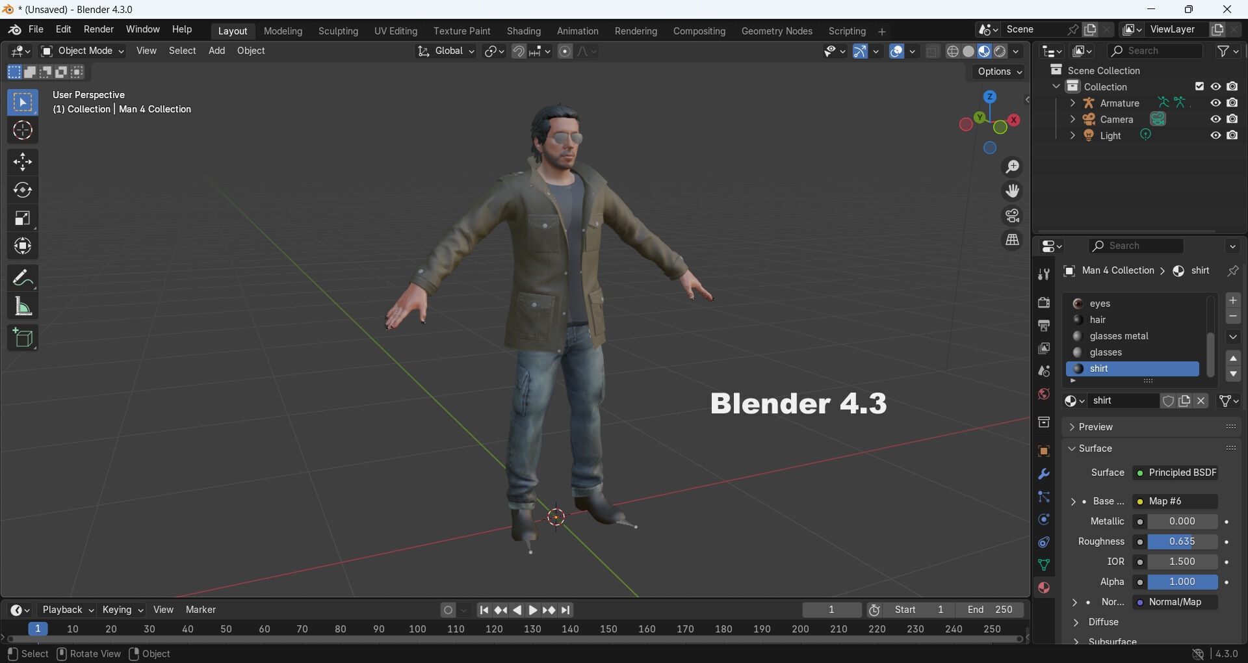
Task: Adjust the Roughness slider
Action: 1182,541
